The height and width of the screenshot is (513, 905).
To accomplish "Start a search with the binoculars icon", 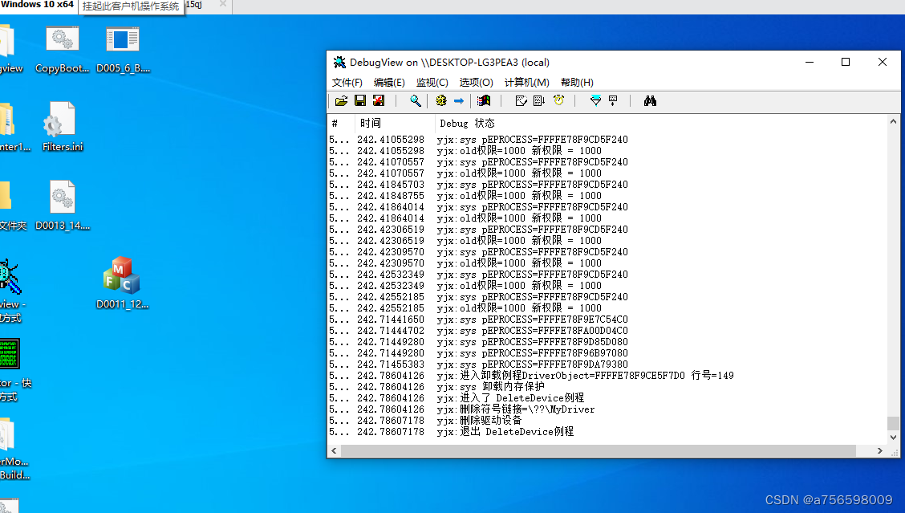I will point(649,100).
